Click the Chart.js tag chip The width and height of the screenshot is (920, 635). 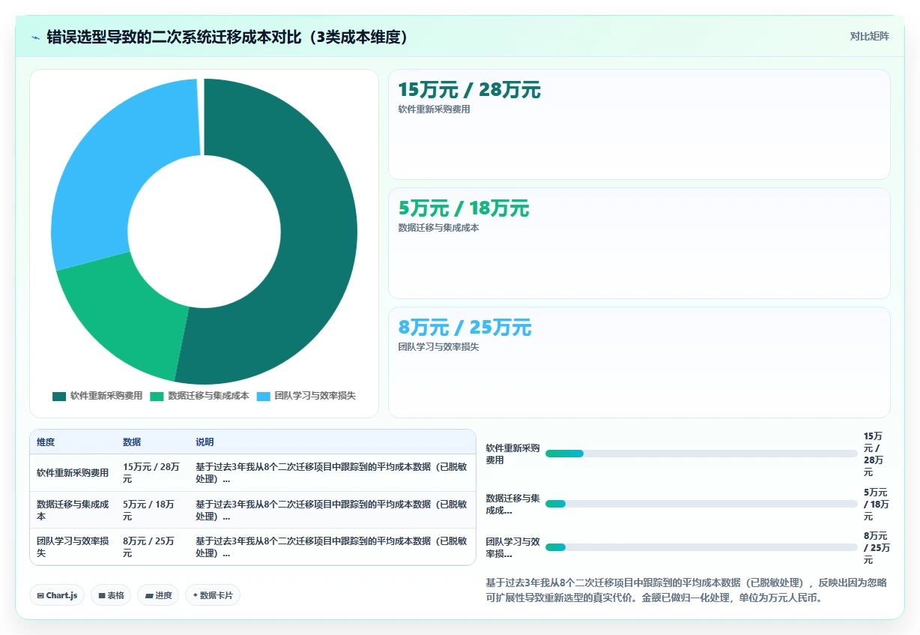click(58, 595)
